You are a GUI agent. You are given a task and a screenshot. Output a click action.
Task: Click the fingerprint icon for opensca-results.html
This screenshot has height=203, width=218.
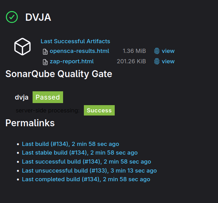[x=157, y=51]
